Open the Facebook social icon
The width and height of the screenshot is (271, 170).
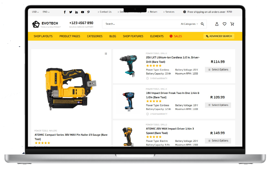tap(65, 12)
